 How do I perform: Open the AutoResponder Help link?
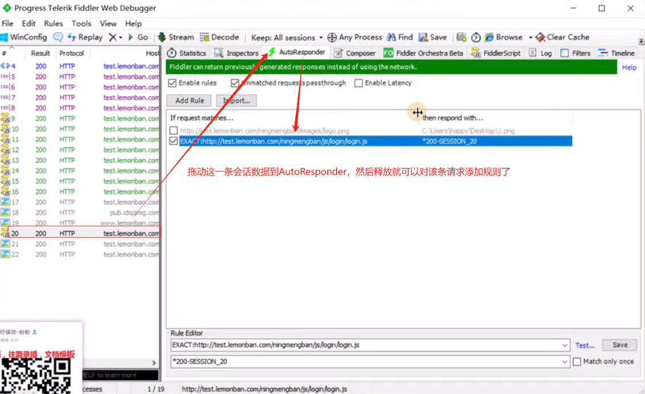pos(629,68)
